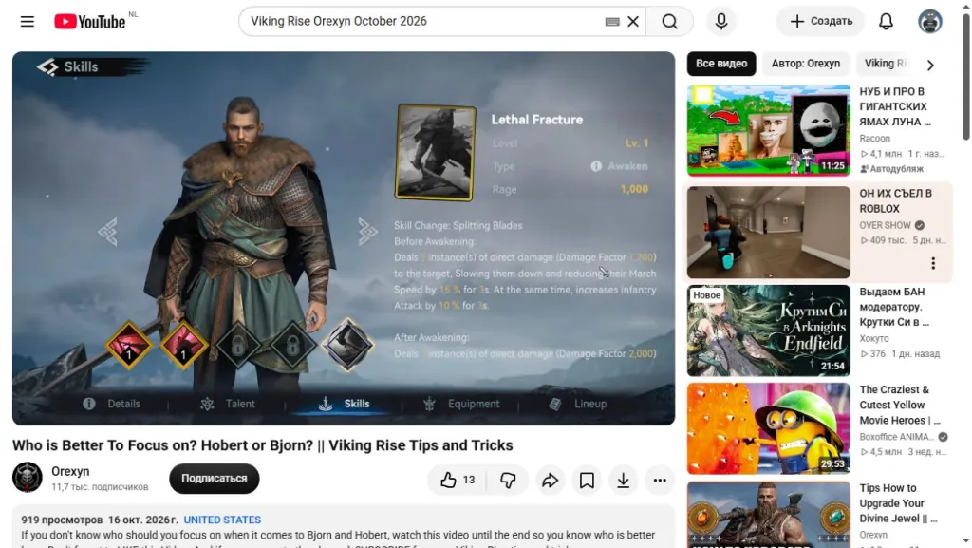The image size is (972, 548).
Task: Download the video using download icon
Action: [623, 480]
